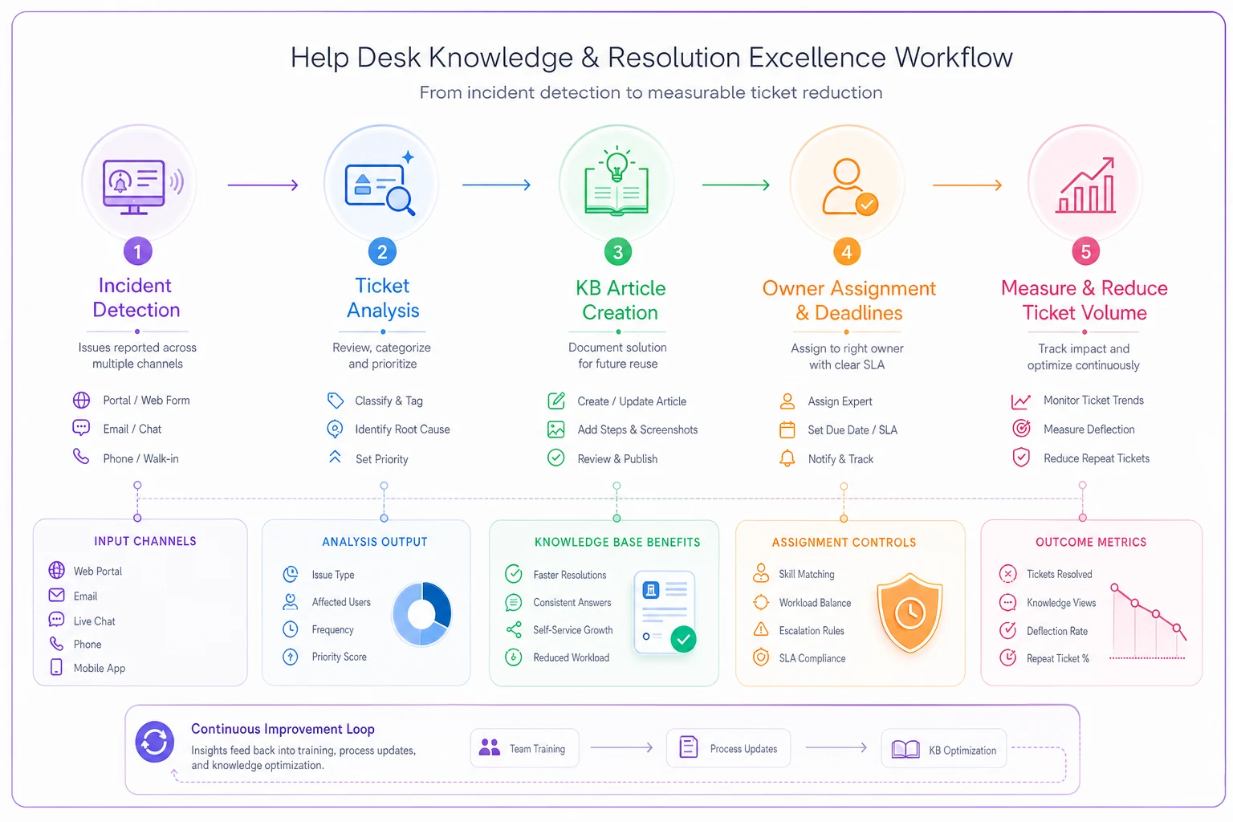Click the person icon beside Assign Expert

(x=787, y=401)
